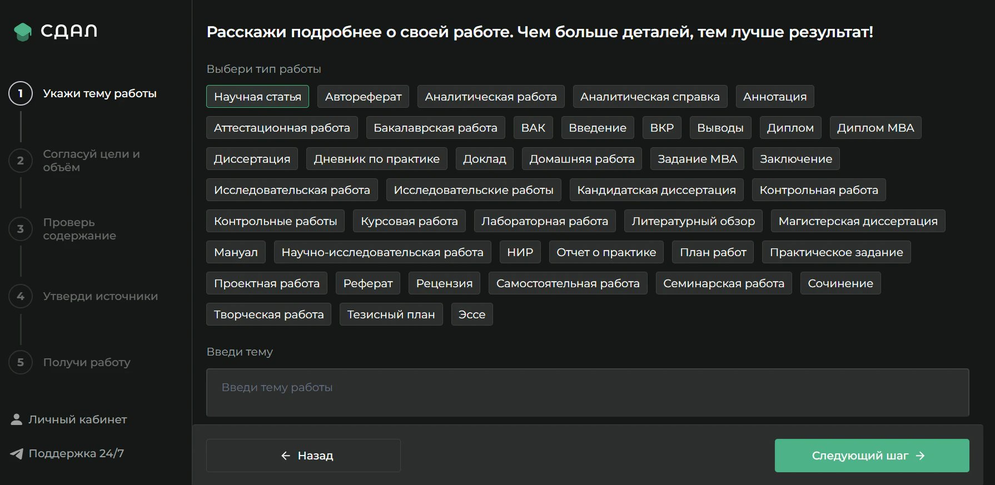Select the Лабораторная работа chip
Viewport: 995px width, 485px height.
point(545,221)
